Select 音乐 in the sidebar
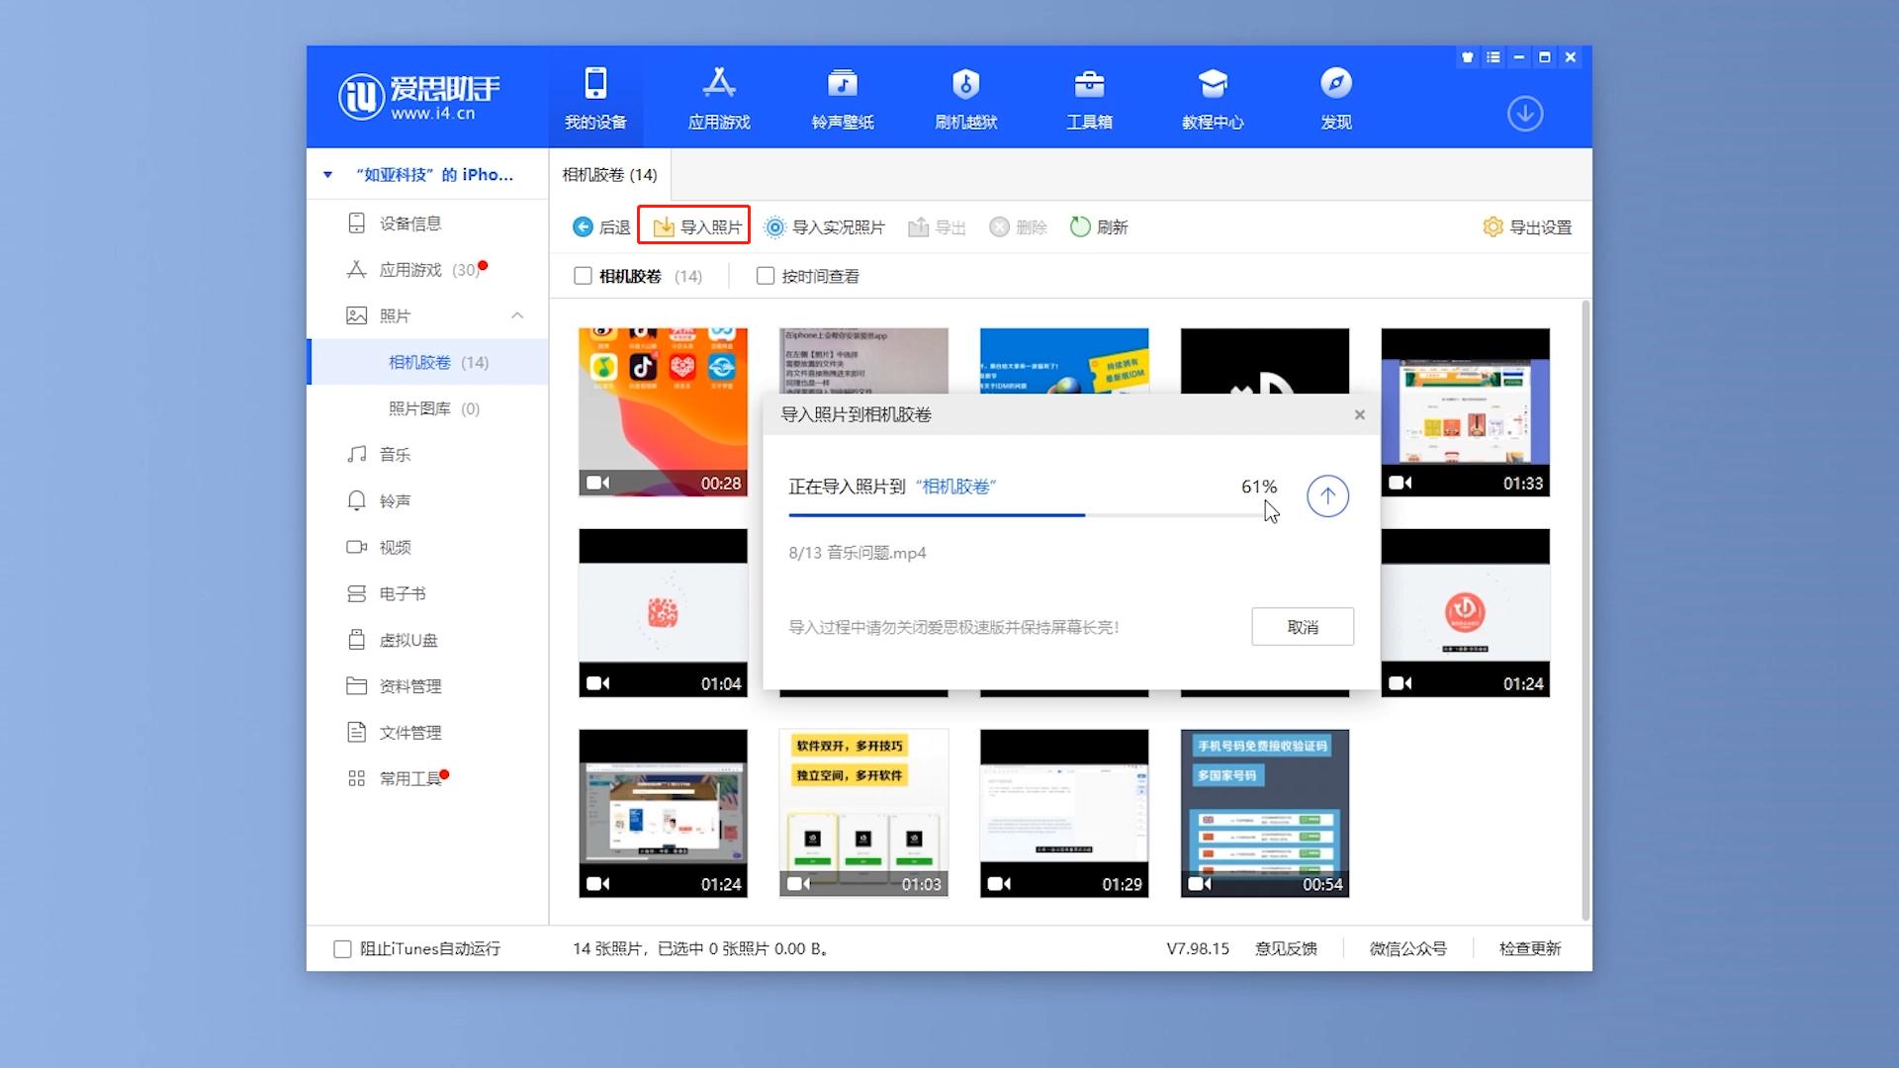Image resolution: width=1899 pixels, height=1068 pixels. point(394,454)
